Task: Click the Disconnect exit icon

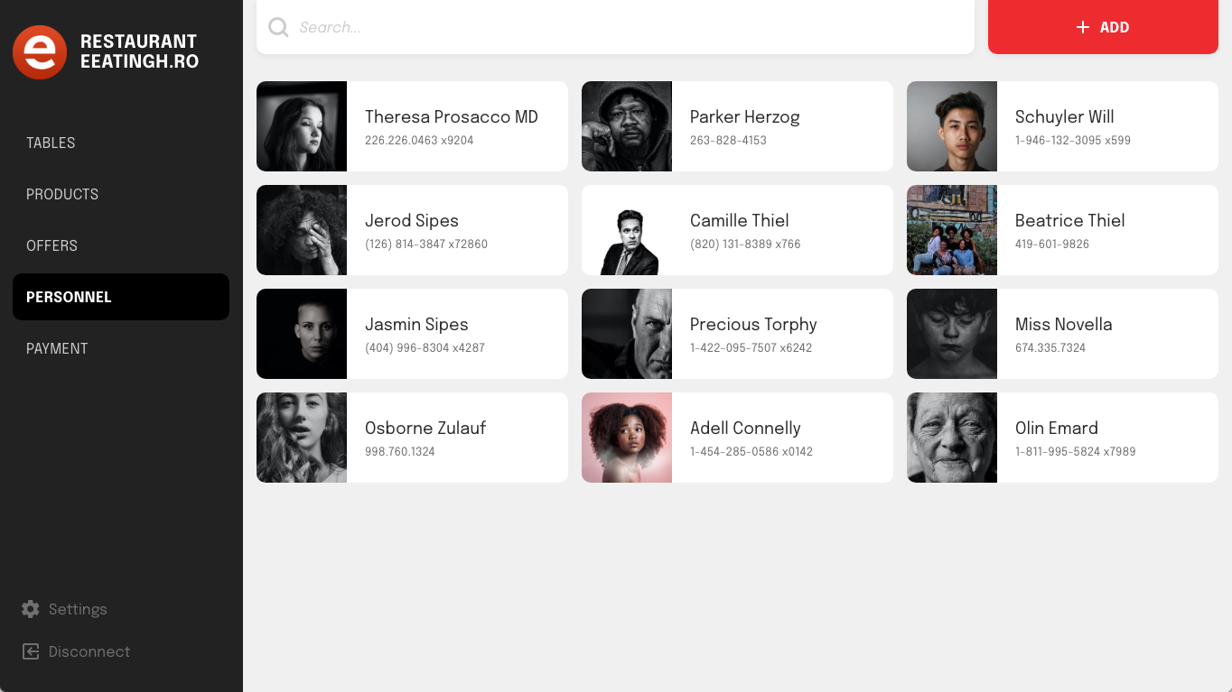Action: tap(31, 651)
